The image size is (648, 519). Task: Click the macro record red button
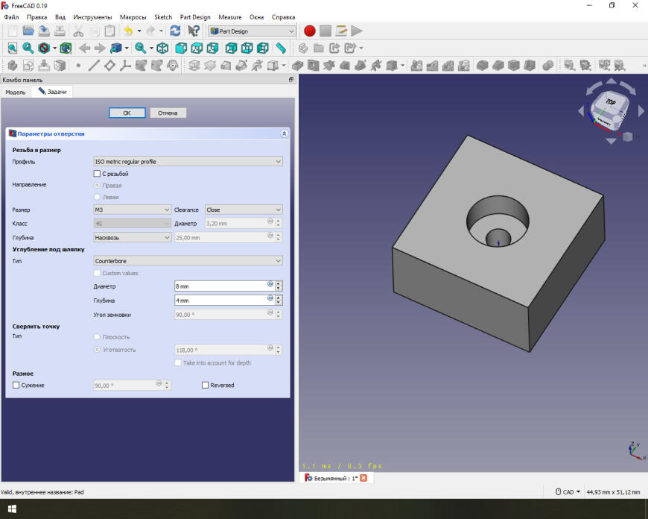(x=310, y=31)
